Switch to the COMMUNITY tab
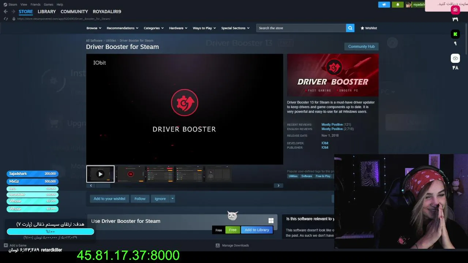Viewport: 468px width, 263px height. point(74,12)
